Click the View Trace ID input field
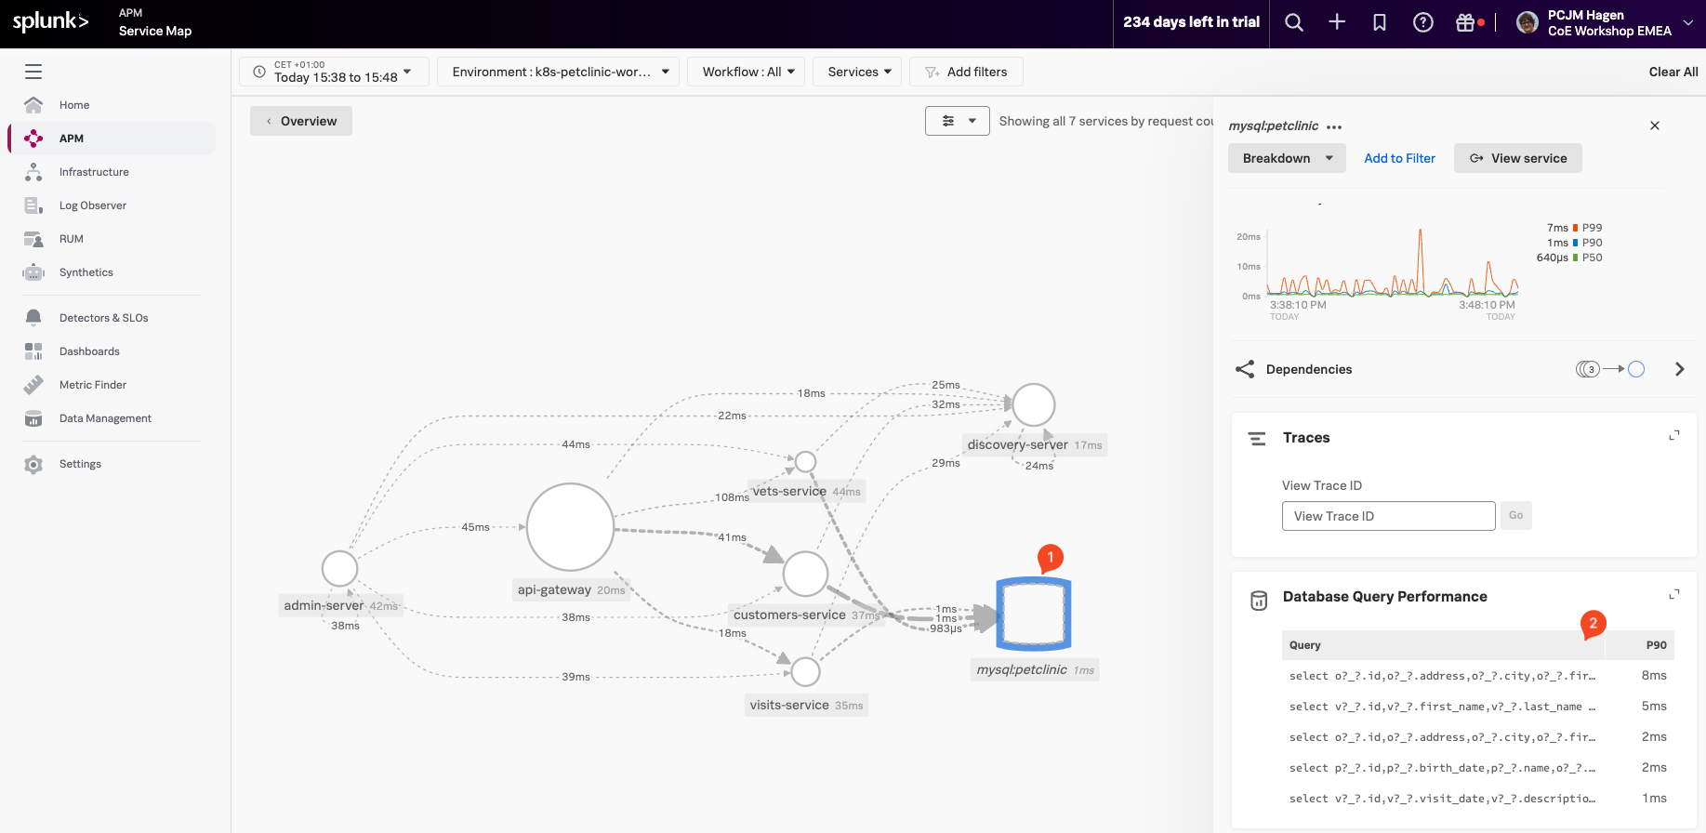 (x=1388, y=516)
